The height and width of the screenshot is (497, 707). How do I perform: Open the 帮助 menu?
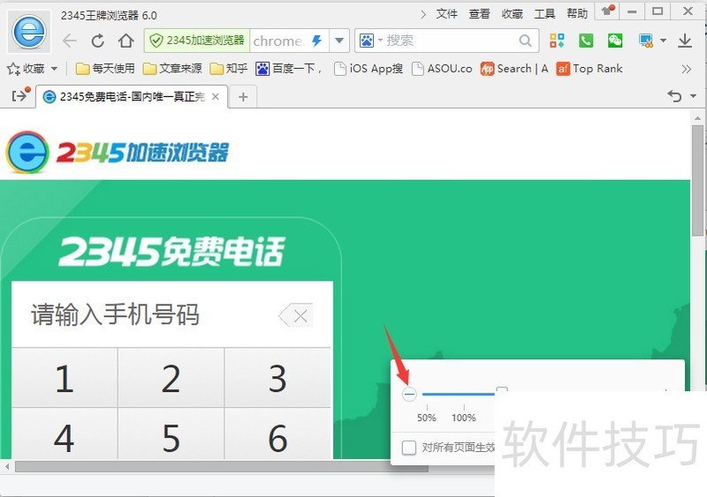(x=577, y=14)
